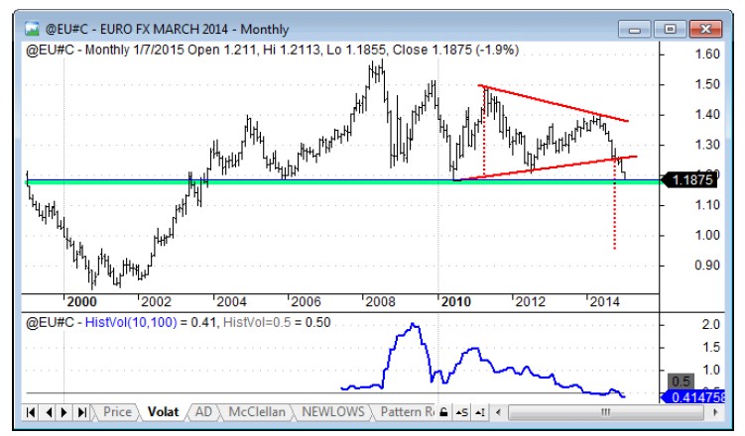Click the lower red triangle trendline
Screen dimensions: 745x436
tap(547, 167)
